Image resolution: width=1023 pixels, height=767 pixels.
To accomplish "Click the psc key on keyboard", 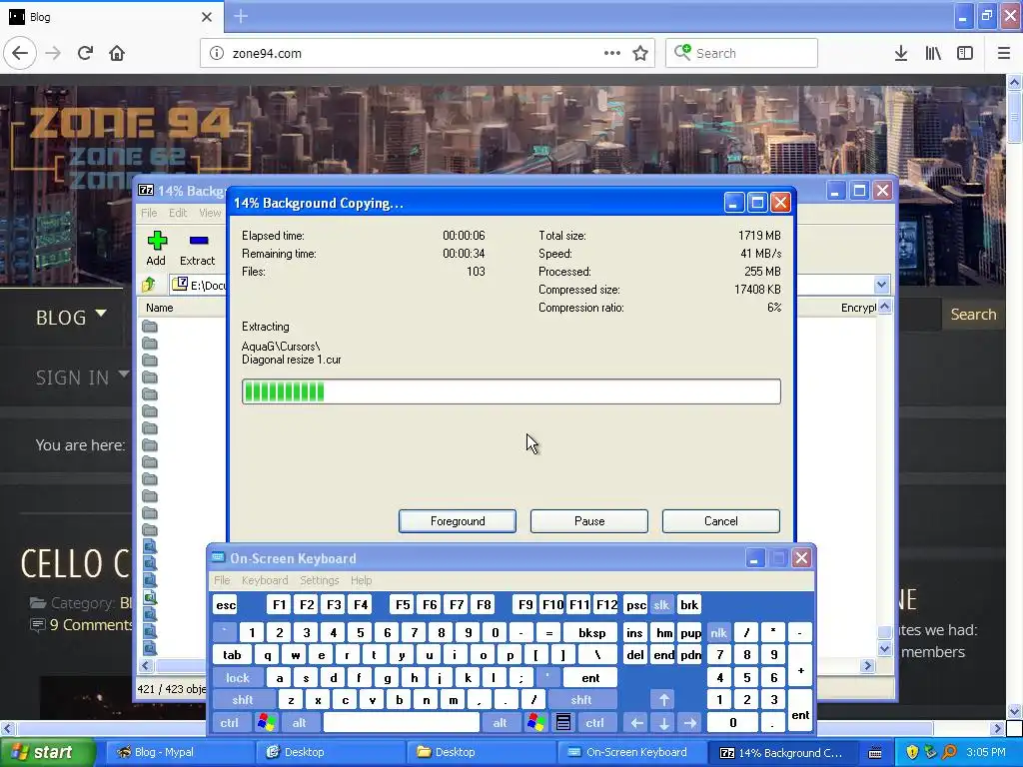I will pyautogui.click(x=635, y=604).
